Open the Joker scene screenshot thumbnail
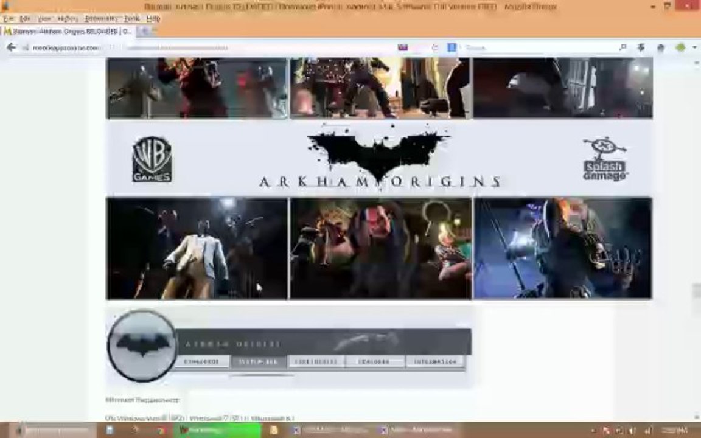The height and width of the screenshot is (438, 701). (x=380, y=248)
